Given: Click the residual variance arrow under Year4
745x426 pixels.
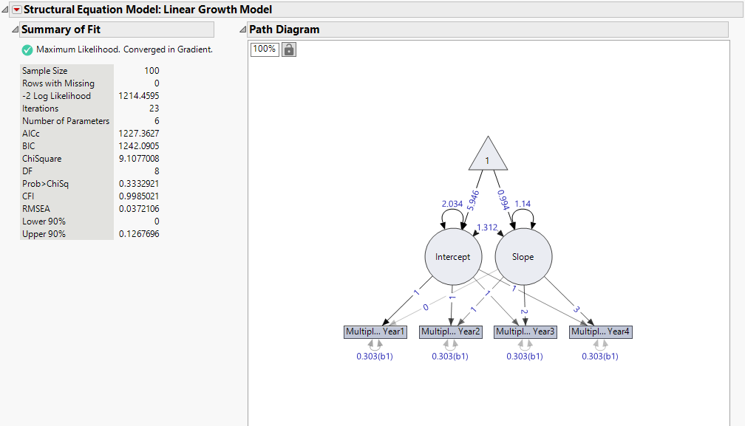Looking at the screenshot, I should 599,343.
